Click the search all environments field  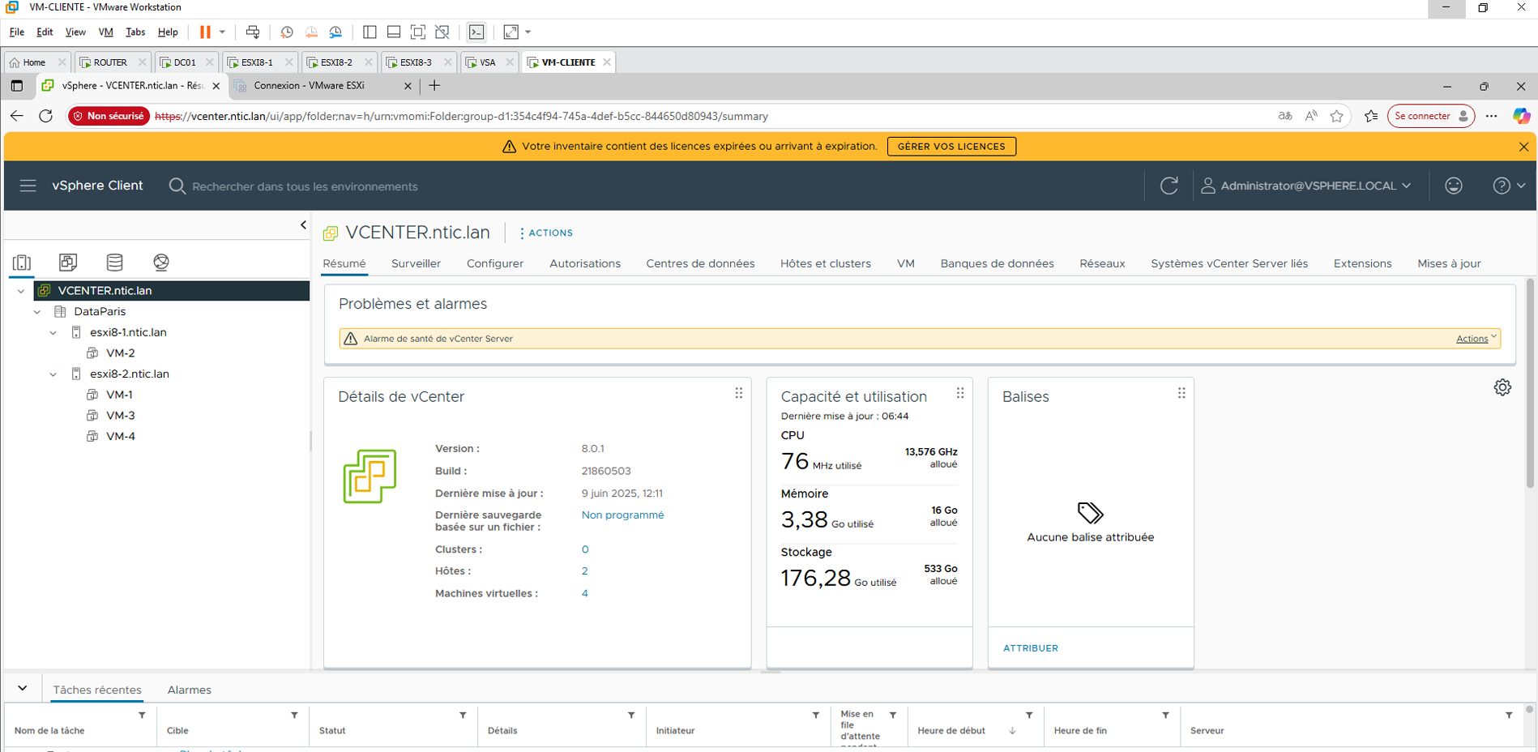pos(305,186)
